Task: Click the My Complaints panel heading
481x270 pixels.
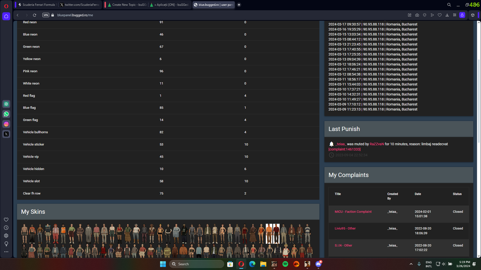Action: point(348,175)
